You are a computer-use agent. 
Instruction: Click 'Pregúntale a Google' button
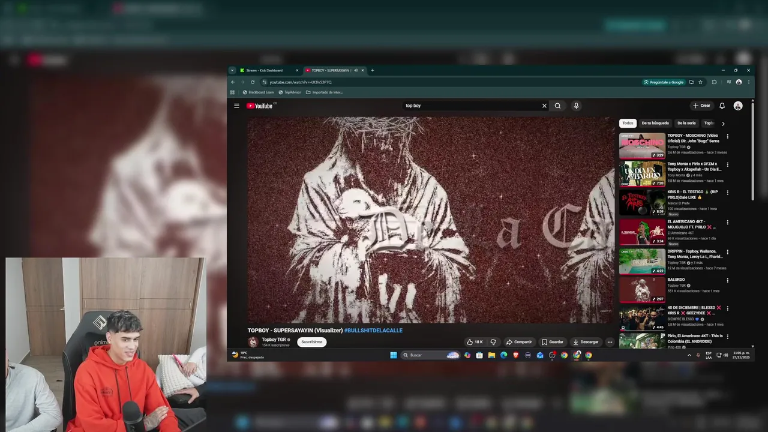point(664,82)
